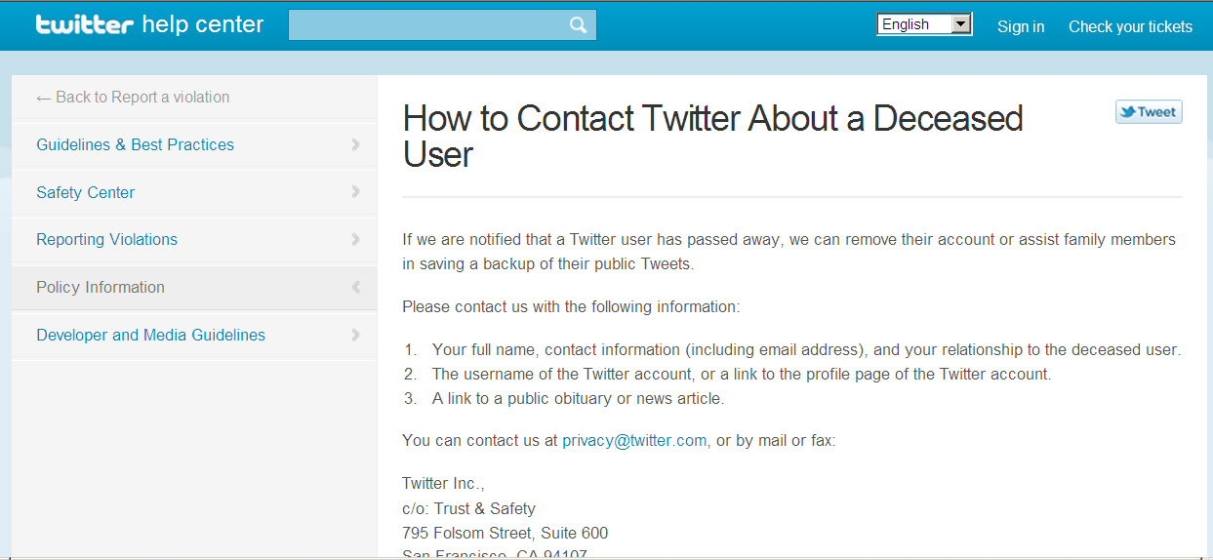Open Developer and Media Guidelines section

(x=151, y=335)
